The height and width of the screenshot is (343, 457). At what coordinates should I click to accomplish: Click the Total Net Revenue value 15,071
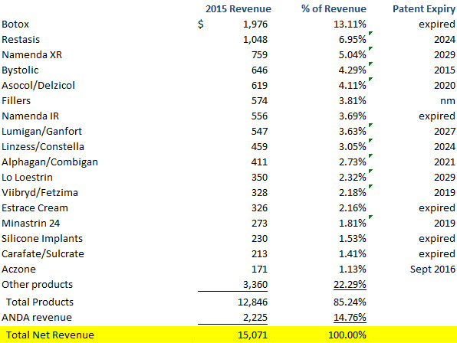[252, 335]
